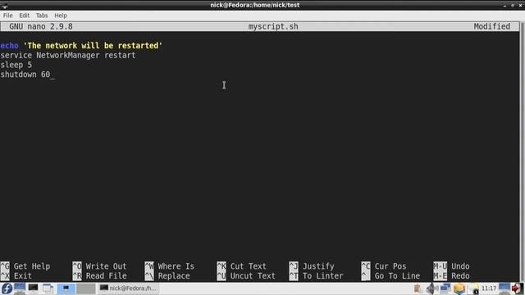
Task: Click the software updates package tray icon
Action: click(x=459, y=288)
